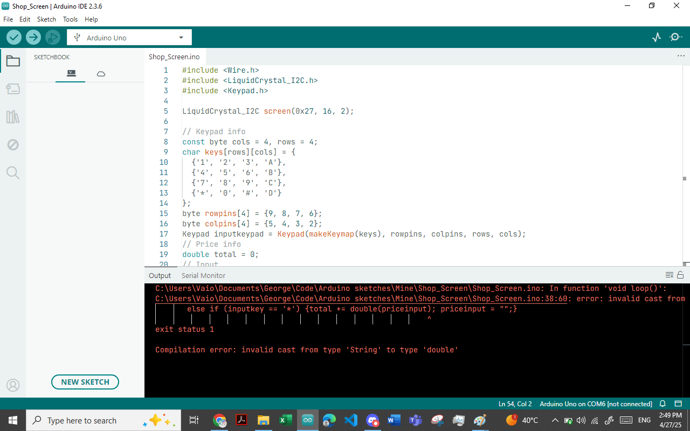The width and height of the screenshot is (690, 431).
Task: Click the code editor vertical scrollbar
Action: click(685, 166)
